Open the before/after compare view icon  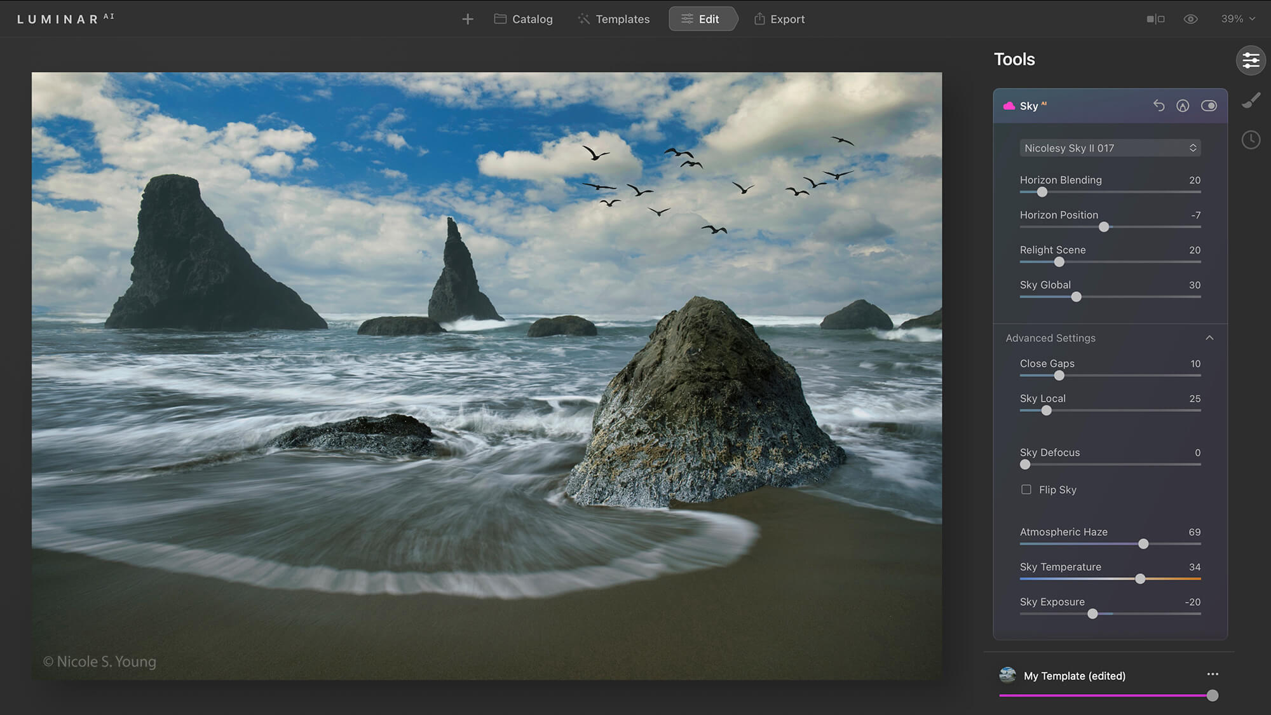(x=1155, y=19)
